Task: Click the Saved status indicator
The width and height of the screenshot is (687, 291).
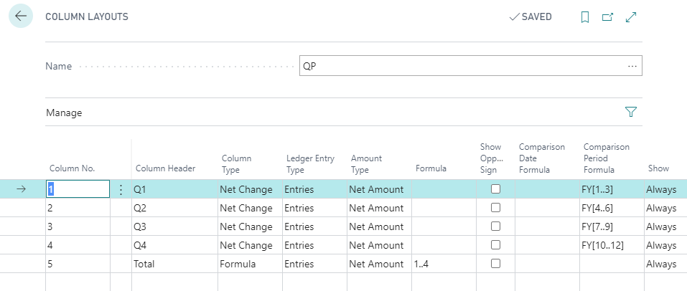Action: click(x=530, y=17)
